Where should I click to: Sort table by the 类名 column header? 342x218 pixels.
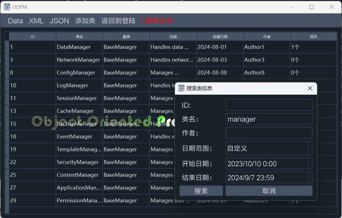80,37
